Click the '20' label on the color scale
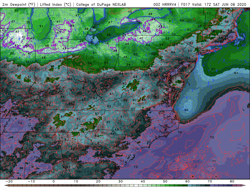Viewport: 250px width, 187px height. 98,181
